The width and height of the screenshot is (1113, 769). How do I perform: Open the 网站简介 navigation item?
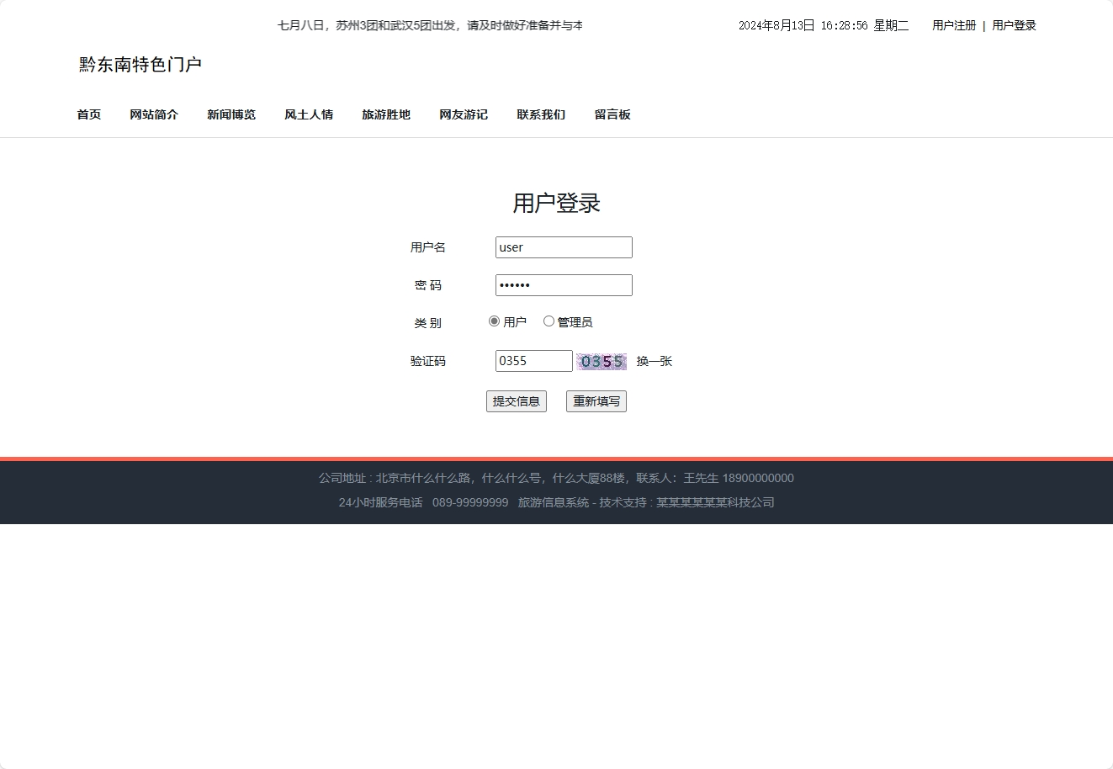(154, 114)
